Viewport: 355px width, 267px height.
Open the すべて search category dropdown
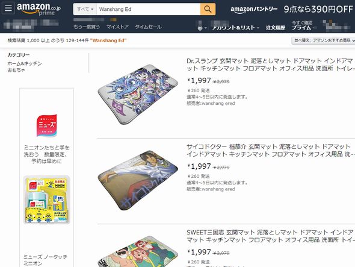85,9
